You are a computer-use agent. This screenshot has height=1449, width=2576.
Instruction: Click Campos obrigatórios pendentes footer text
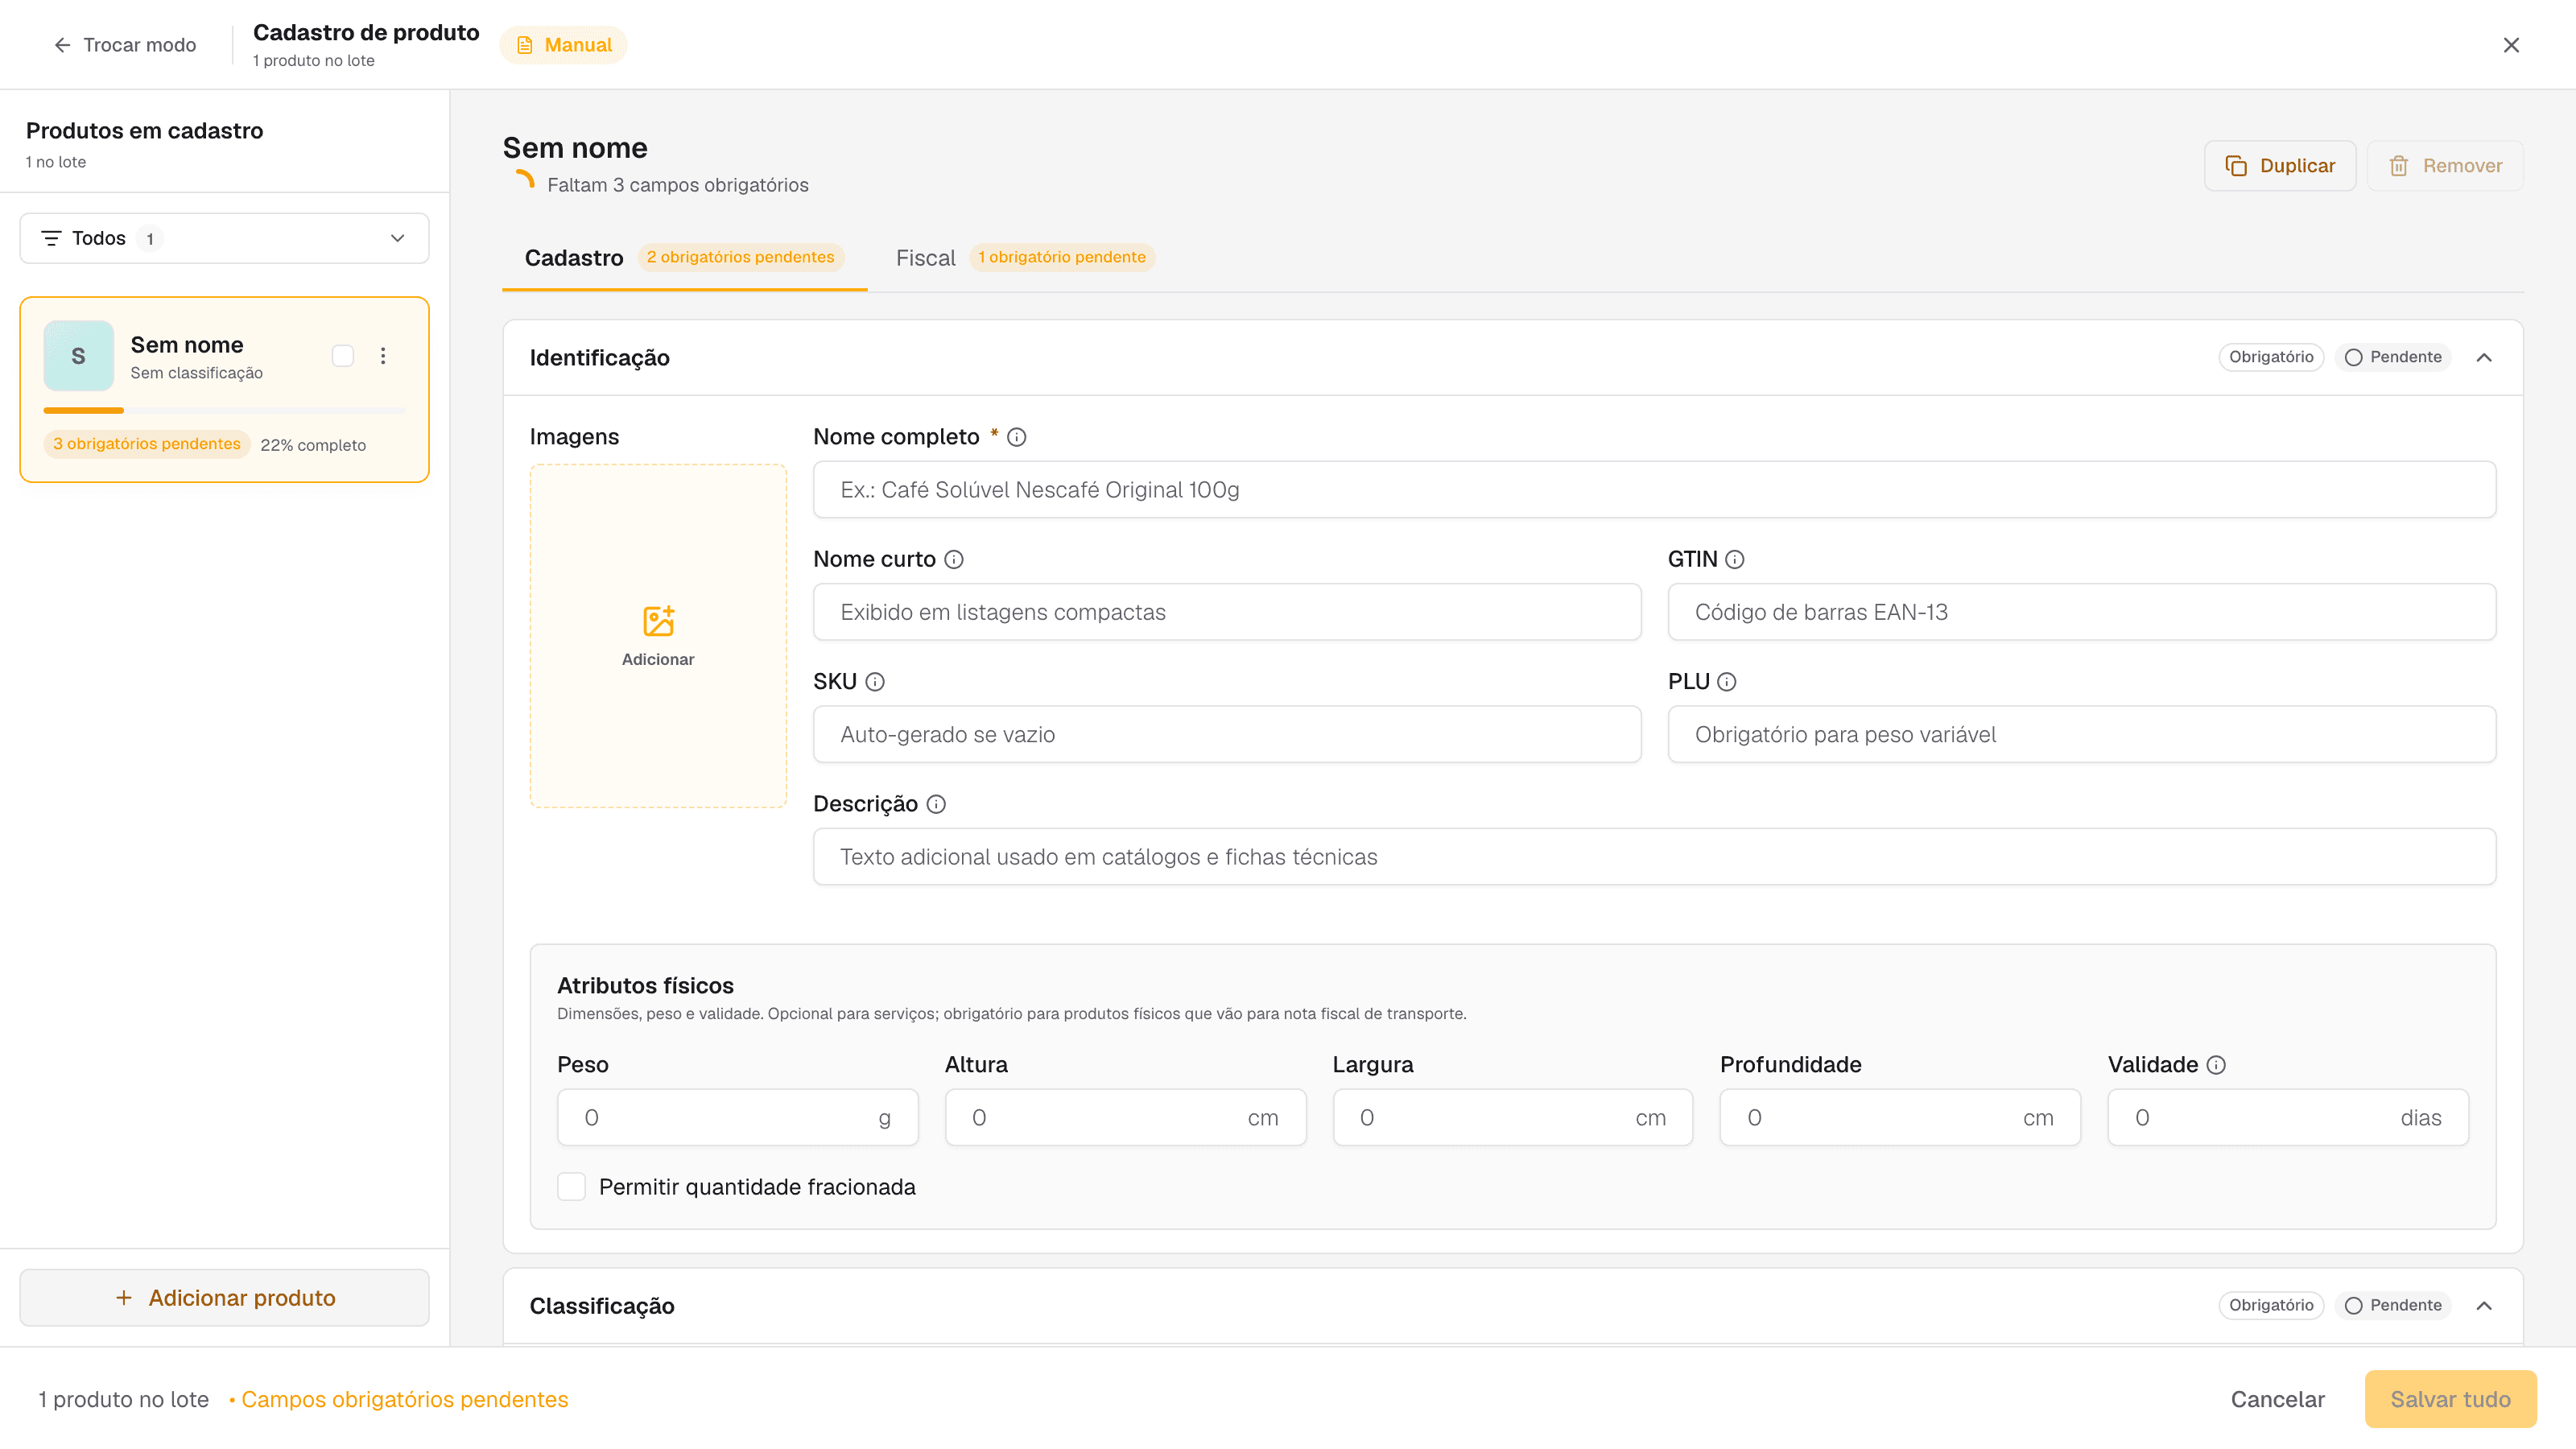point(404,1400)
